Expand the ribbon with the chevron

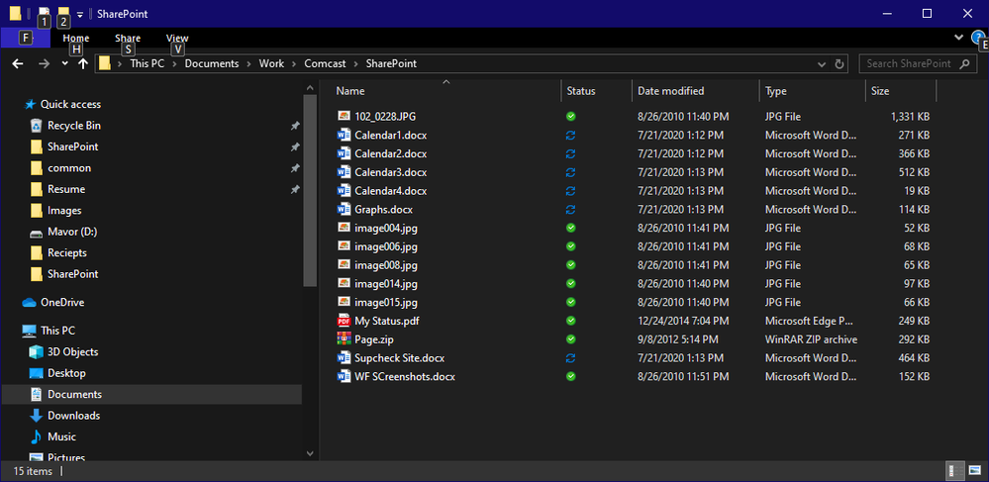click(959, 38)
